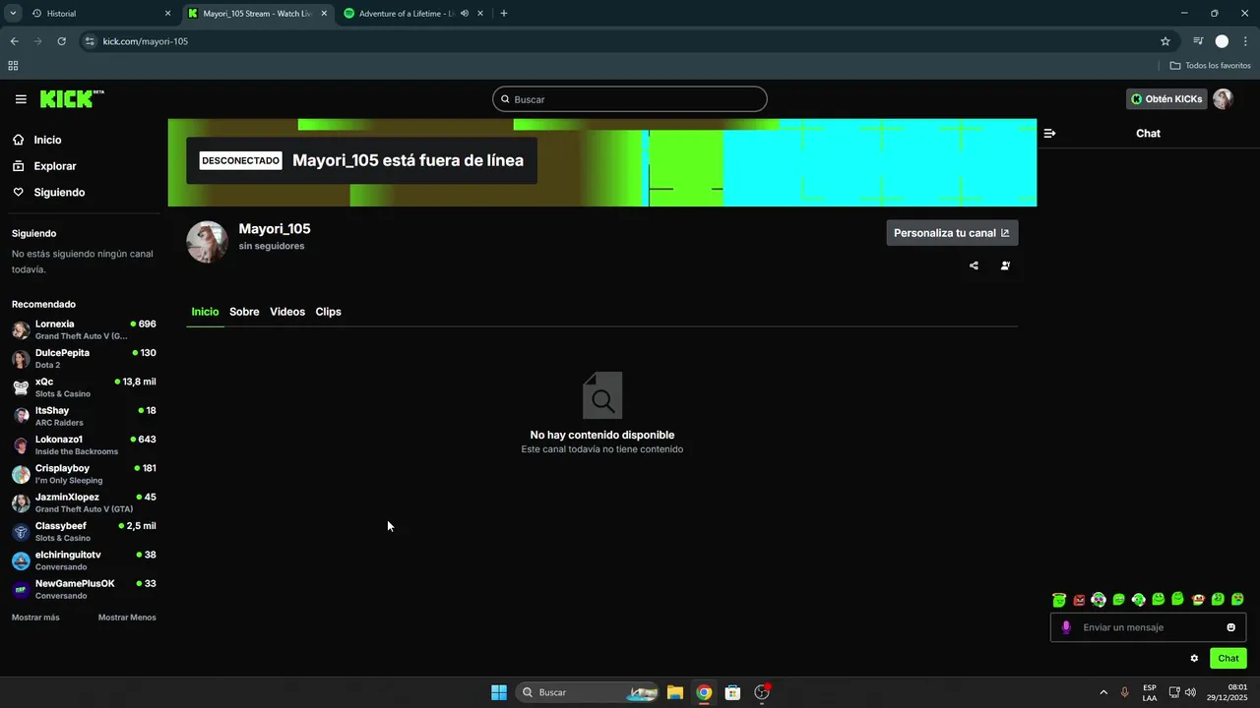Image resolution: width=1260 pixels, height=708 pixels.
Task: Reload the kick.com page
Action: pos(61,41)
